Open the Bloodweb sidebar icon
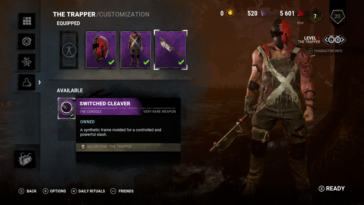Image resolution: width=364 pixels, height=205 pixels. (27, 62)
